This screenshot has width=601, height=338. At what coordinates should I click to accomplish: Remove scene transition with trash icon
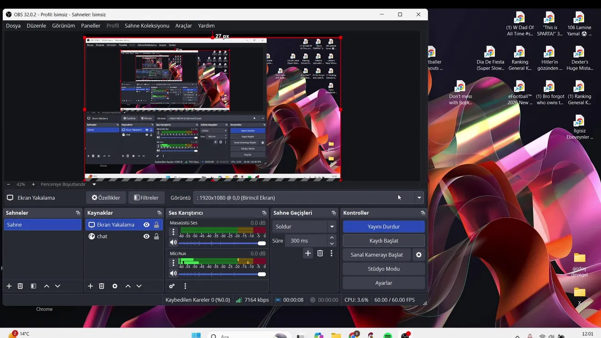(x=320, y=253)
